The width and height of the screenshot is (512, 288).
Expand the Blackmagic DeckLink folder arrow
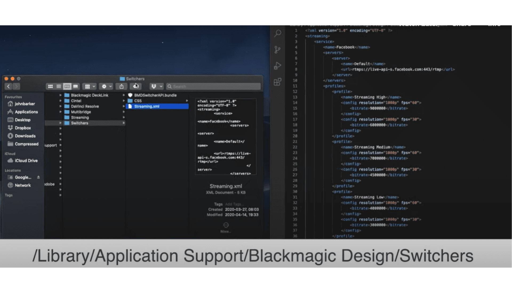(x=124, y=95)
